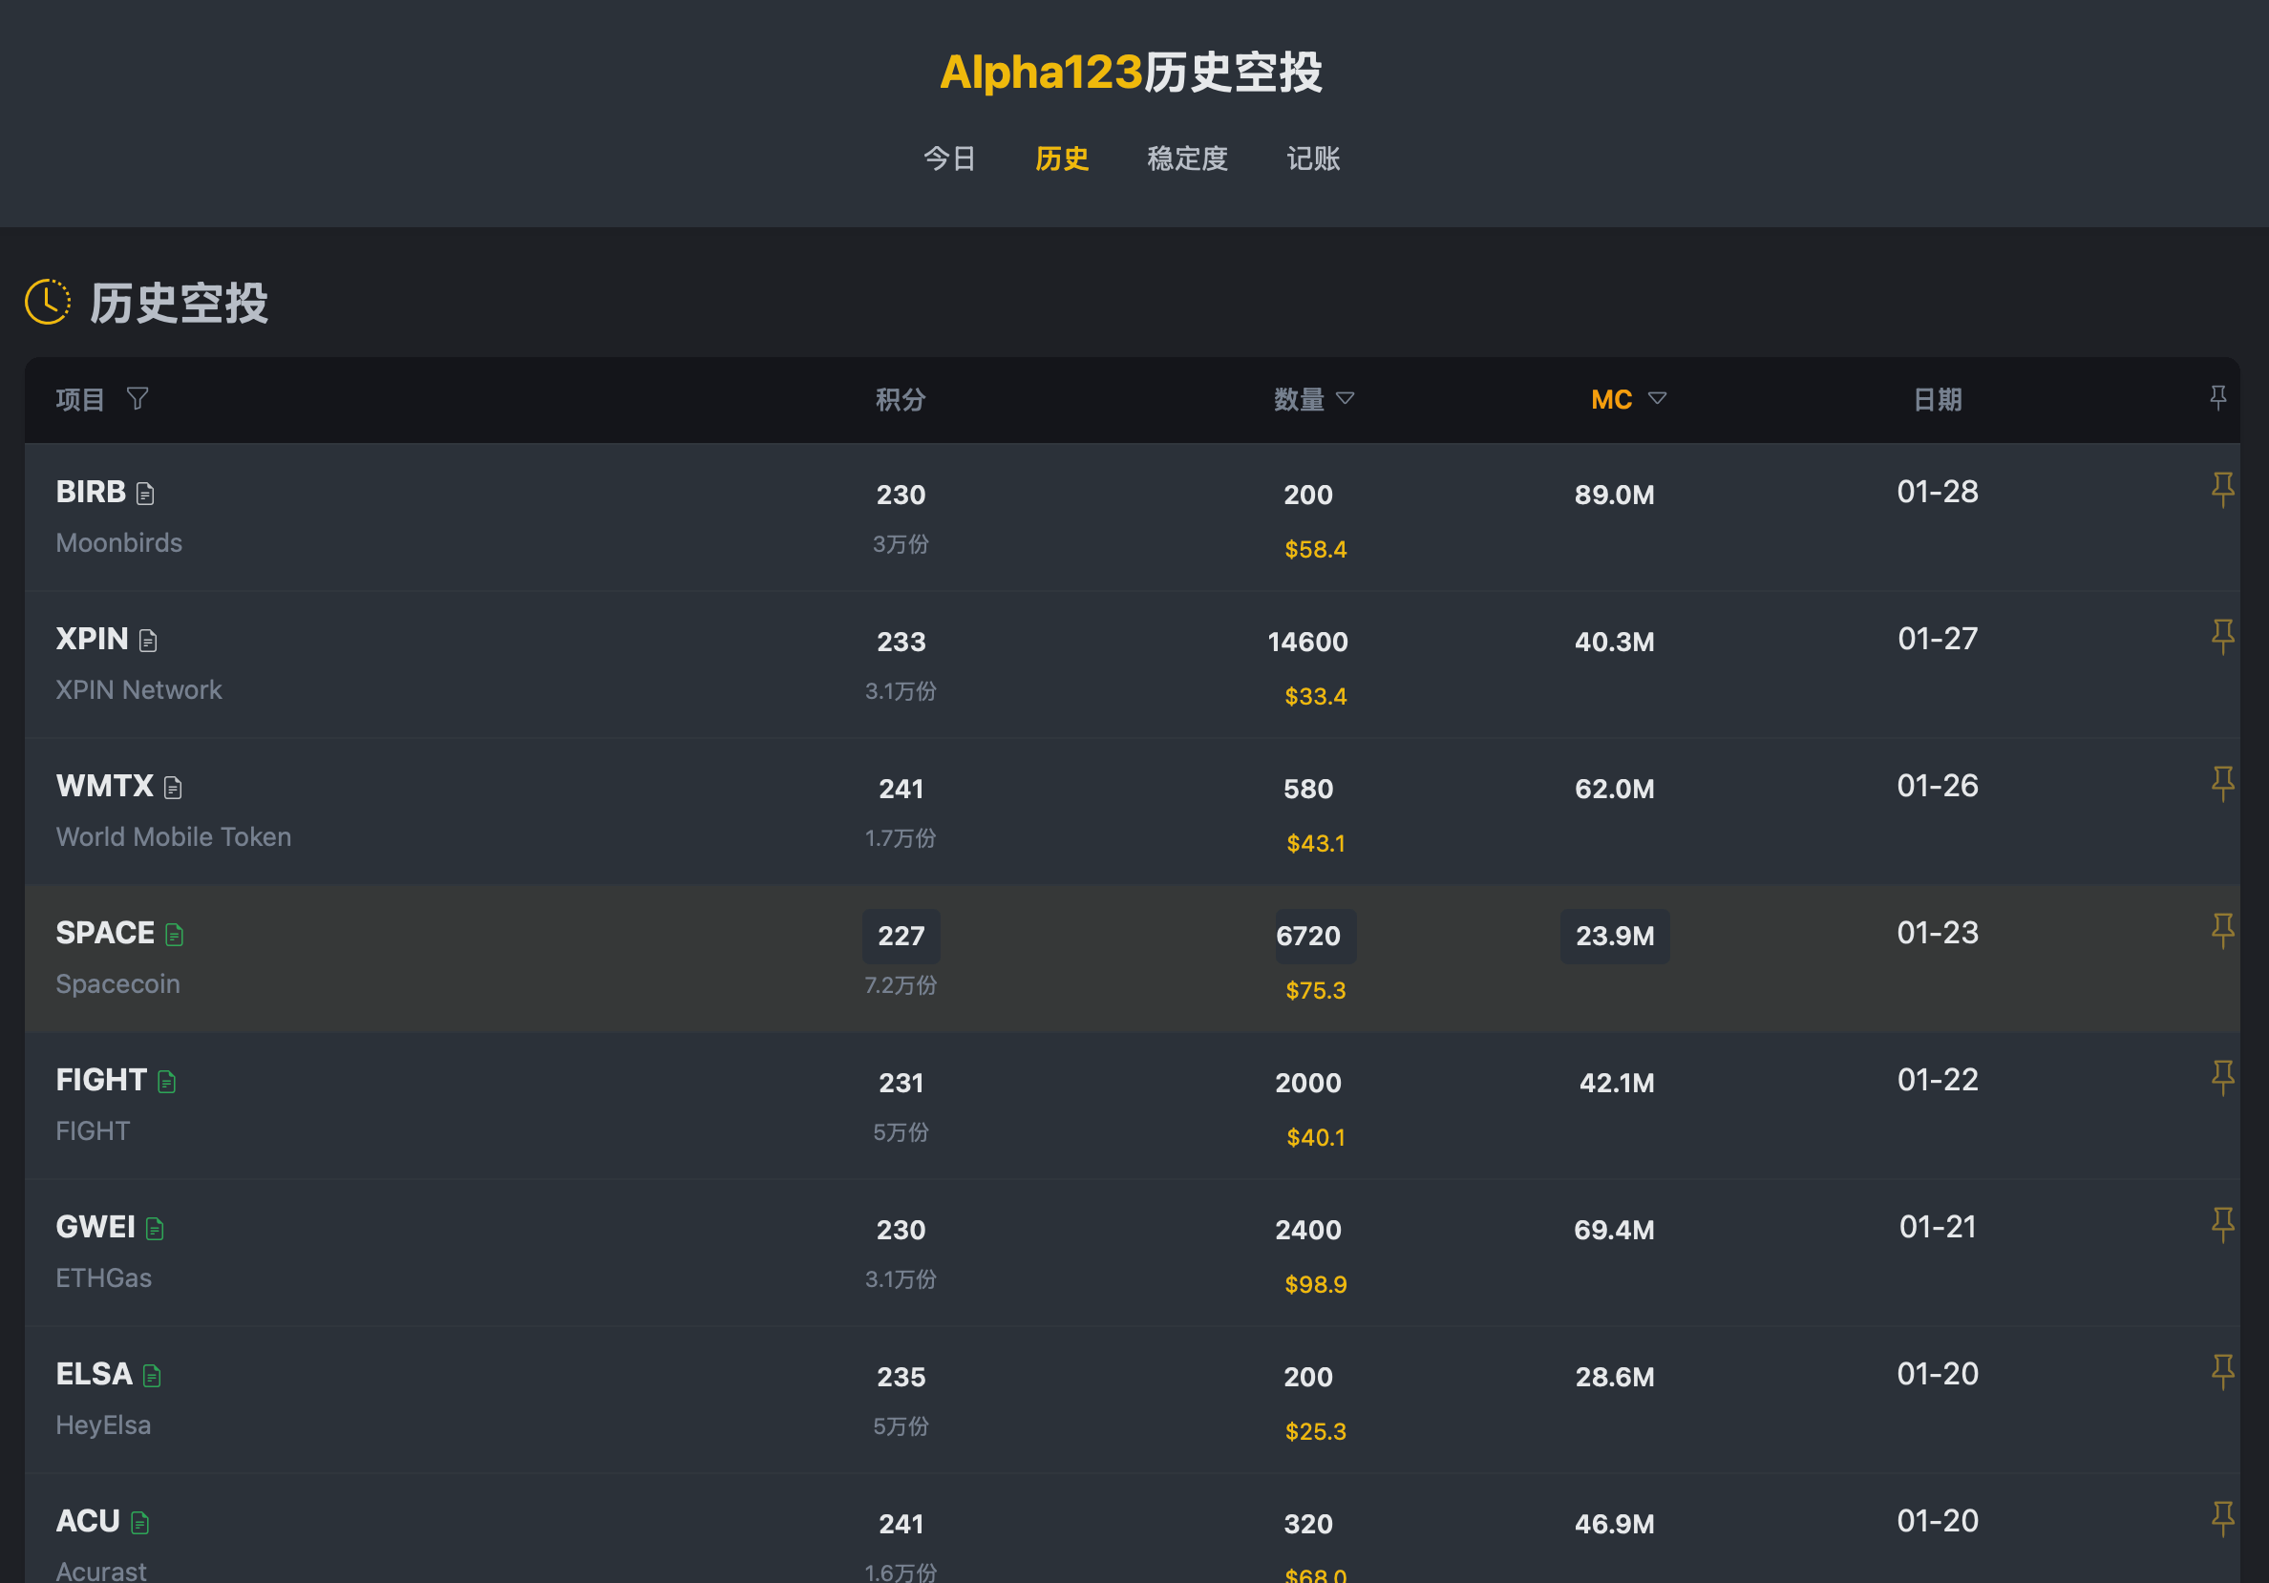Open the ELSA document icon
This screenshot has height=1583, width=2269.
pos(152,1376)
